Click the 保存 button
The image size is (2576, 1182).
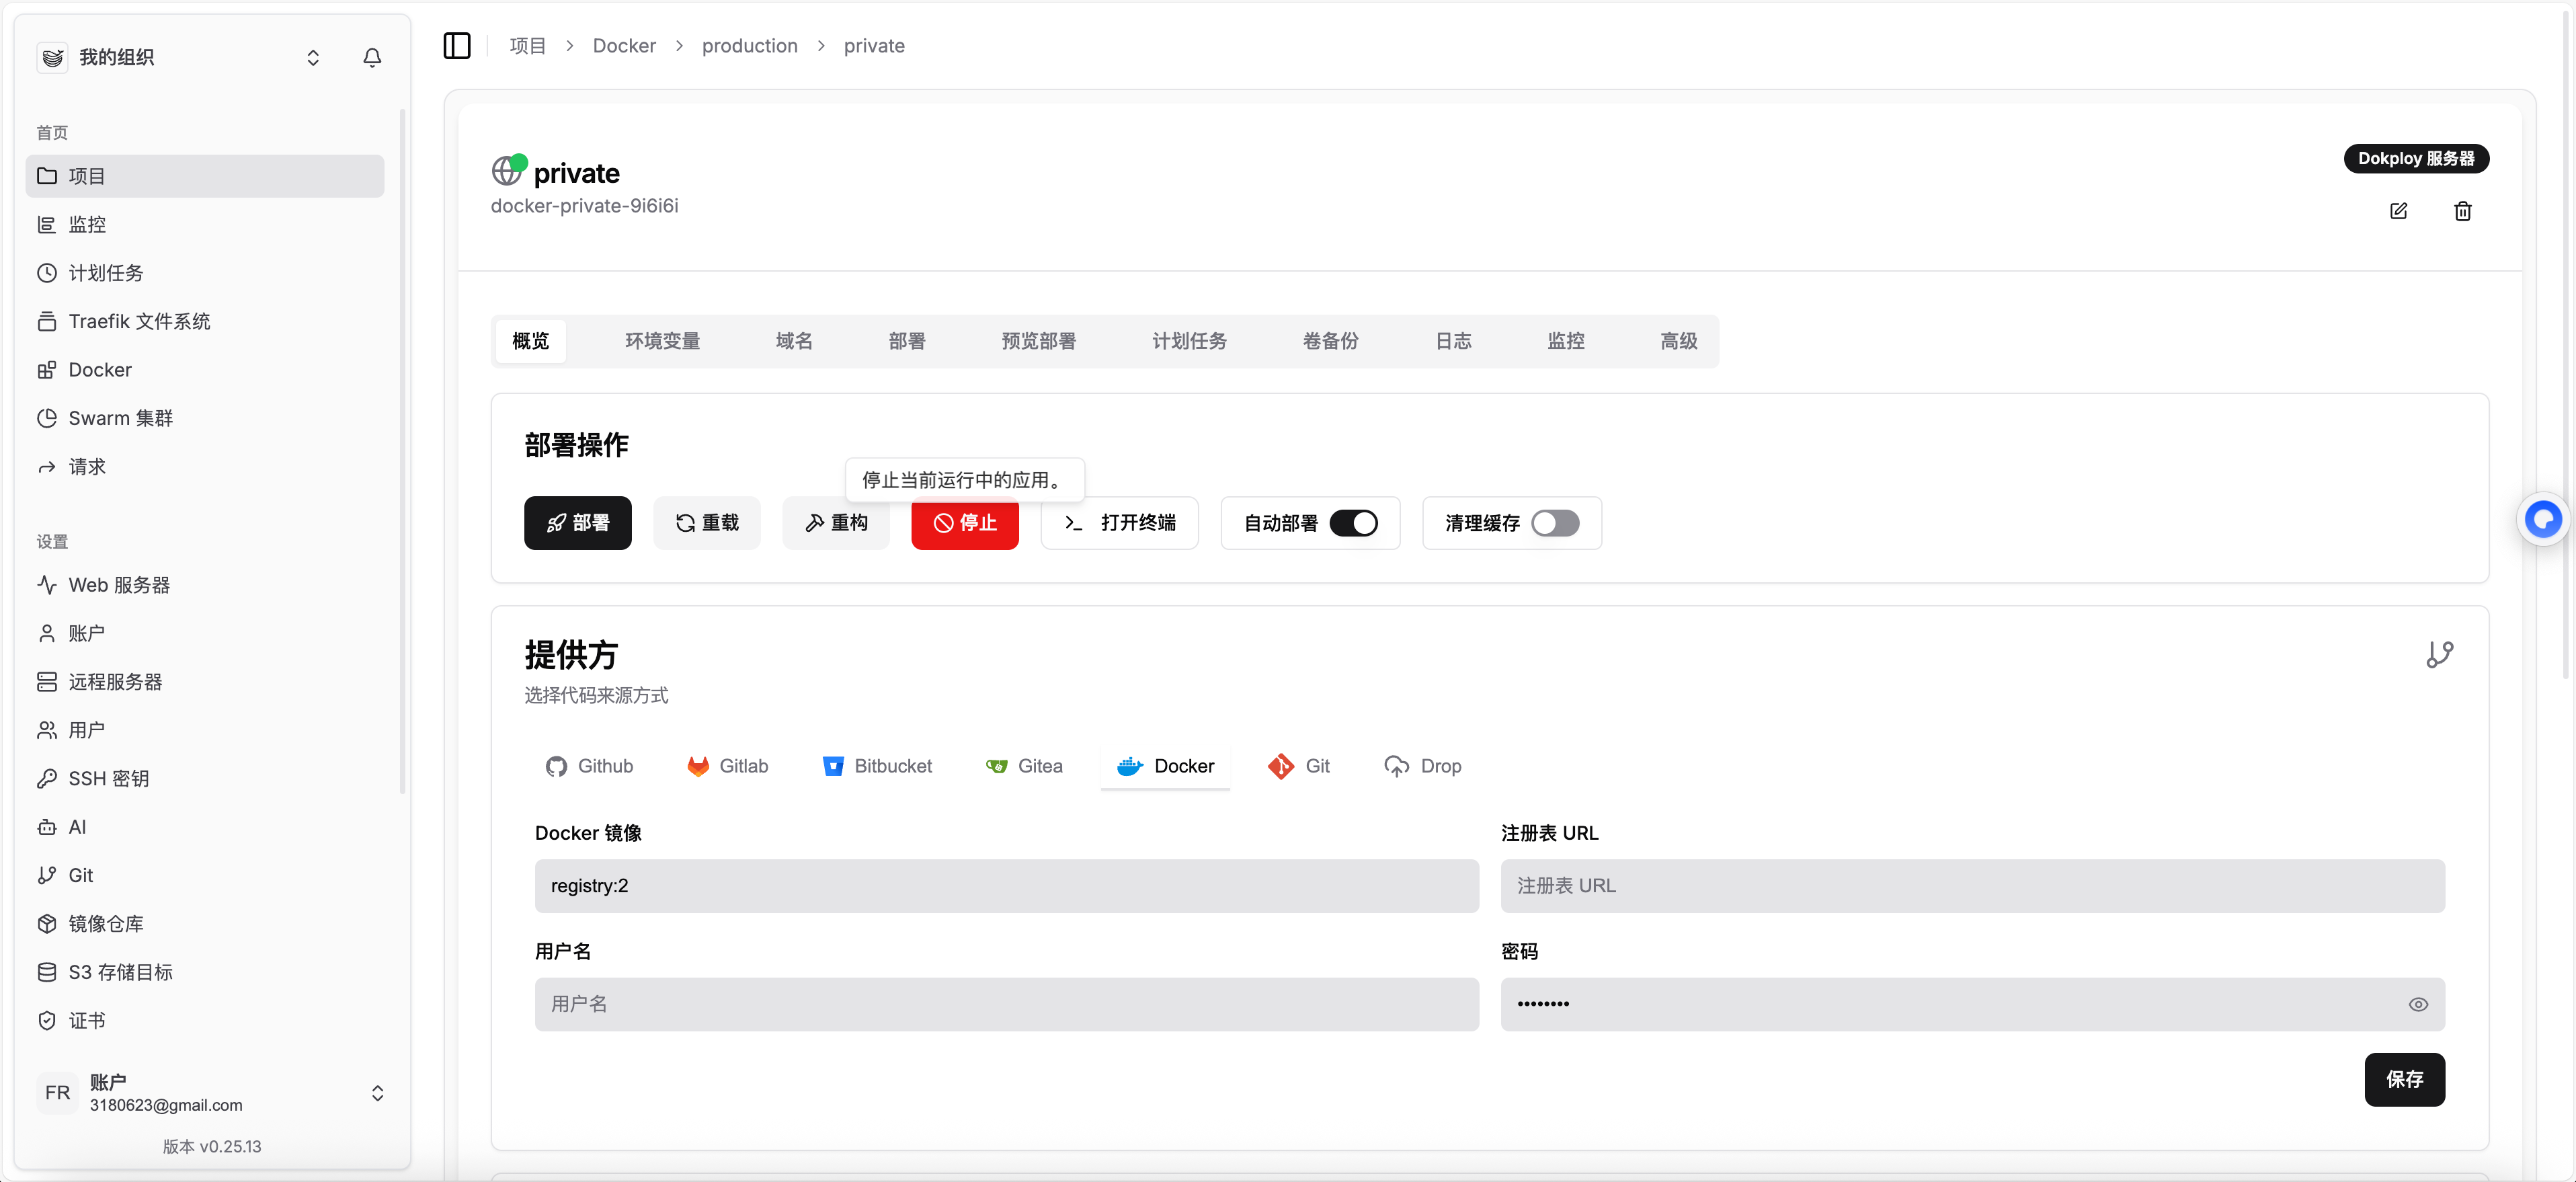tap(2404, 1080)
